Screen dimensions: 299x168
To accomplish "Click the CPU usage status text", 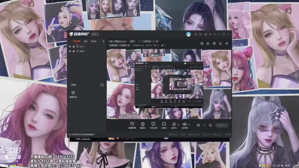I will point(206,134).
